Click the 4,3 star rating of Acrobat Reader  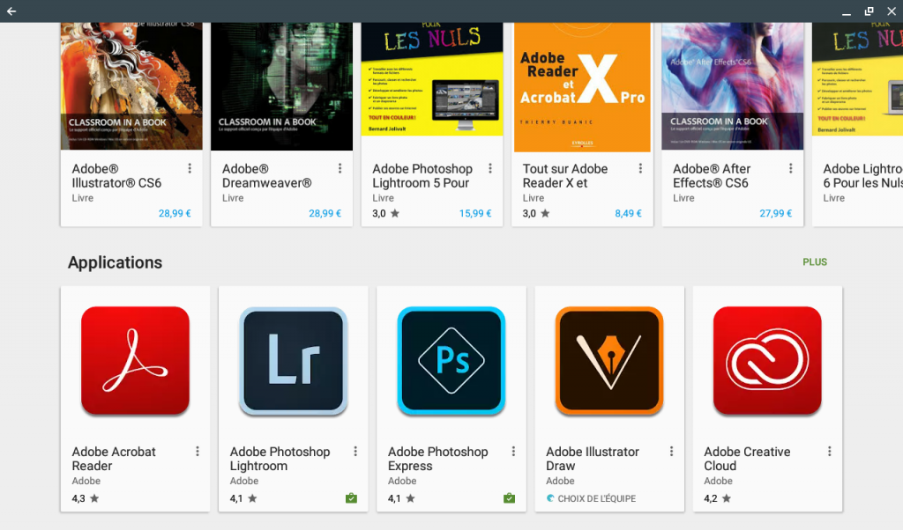click(86, 498)
